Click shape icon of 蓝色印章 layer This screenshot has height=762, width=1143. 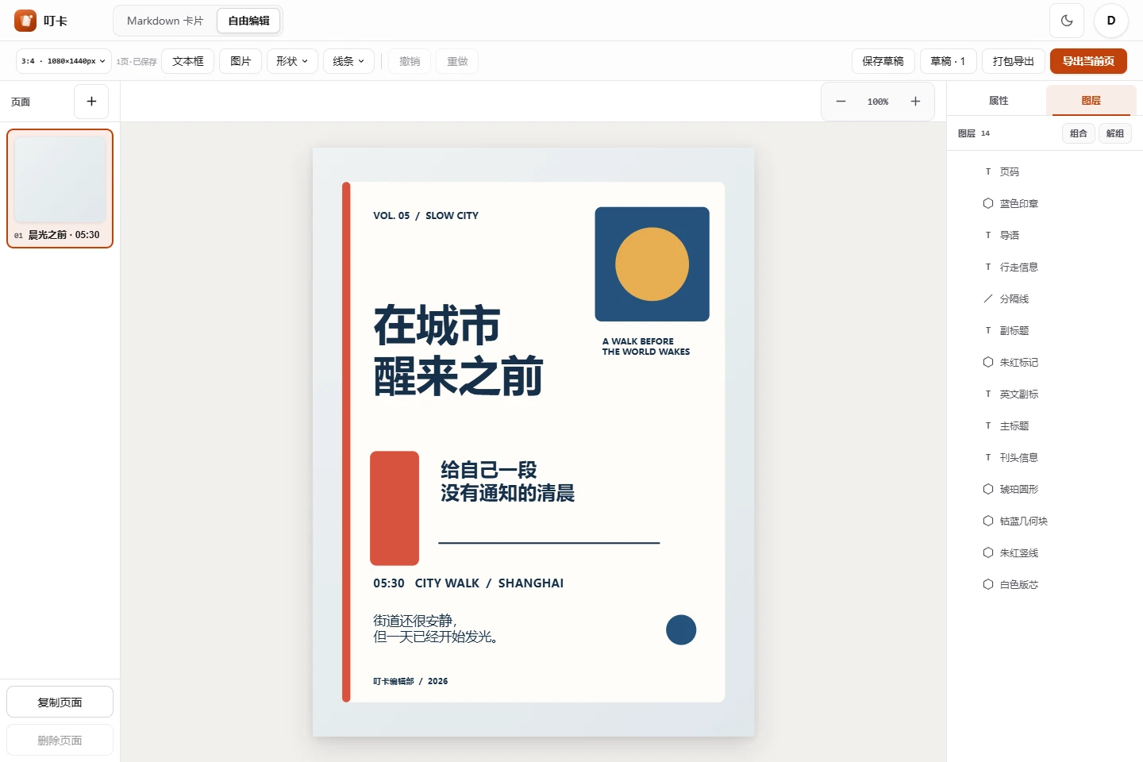(988, 203)
